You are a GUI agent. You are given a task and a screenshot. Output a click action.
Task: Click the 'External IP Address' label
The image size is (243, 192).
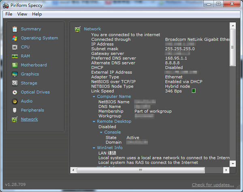pos(112,73)
